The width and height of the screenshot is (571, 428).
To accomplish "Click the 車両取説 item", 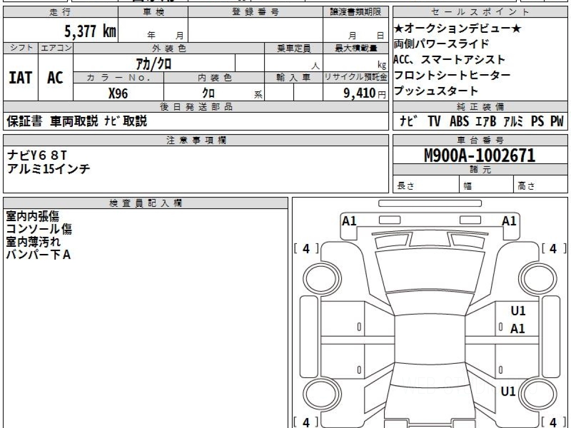I will [74, 122].
